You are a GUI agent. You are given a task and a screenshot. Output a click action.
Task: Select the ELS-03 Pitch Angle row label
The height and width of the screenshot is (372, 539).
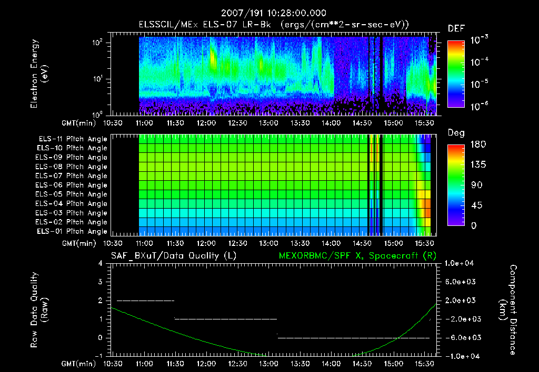[72, 213]
